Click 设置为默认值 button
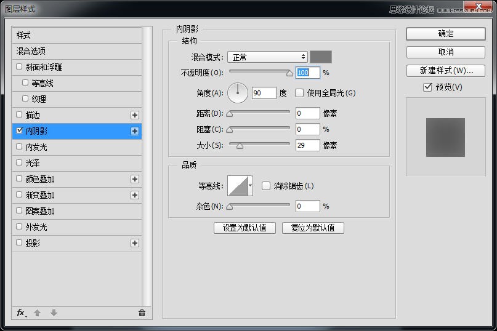 coord(244,228)
